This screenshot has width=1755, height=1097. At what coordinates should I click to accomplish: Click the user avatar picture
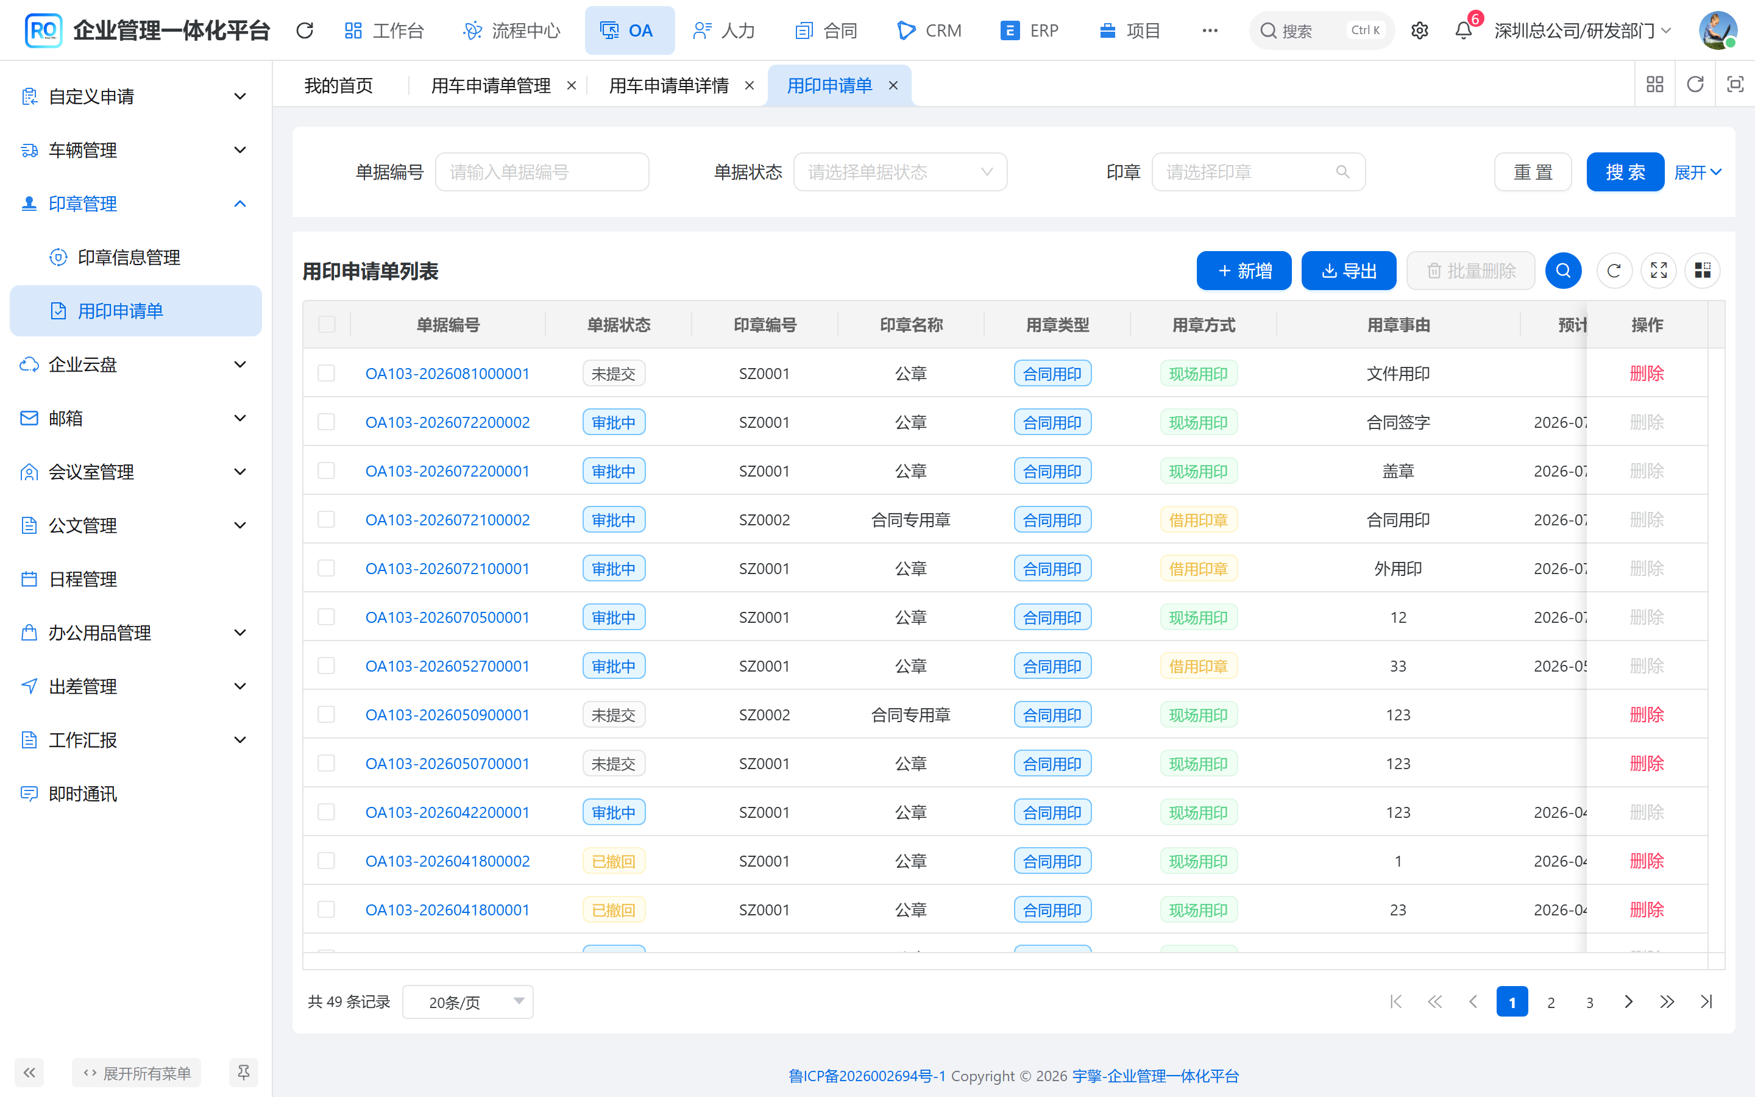point(1717,30)
